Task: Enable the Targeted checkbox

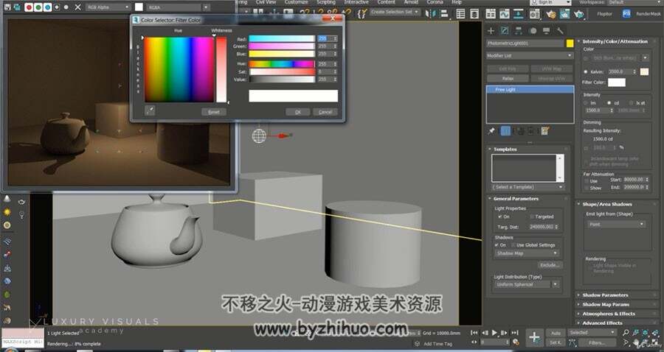Action: click(x=532, y=217)
